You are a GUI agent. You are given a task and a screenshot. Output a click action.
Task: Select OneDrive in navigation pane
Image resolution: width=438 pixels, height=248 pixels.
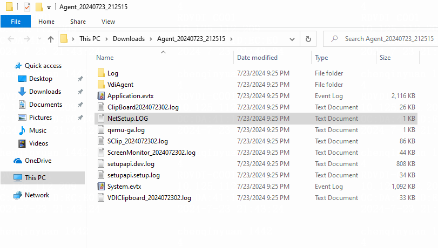(x=38, y=161)
